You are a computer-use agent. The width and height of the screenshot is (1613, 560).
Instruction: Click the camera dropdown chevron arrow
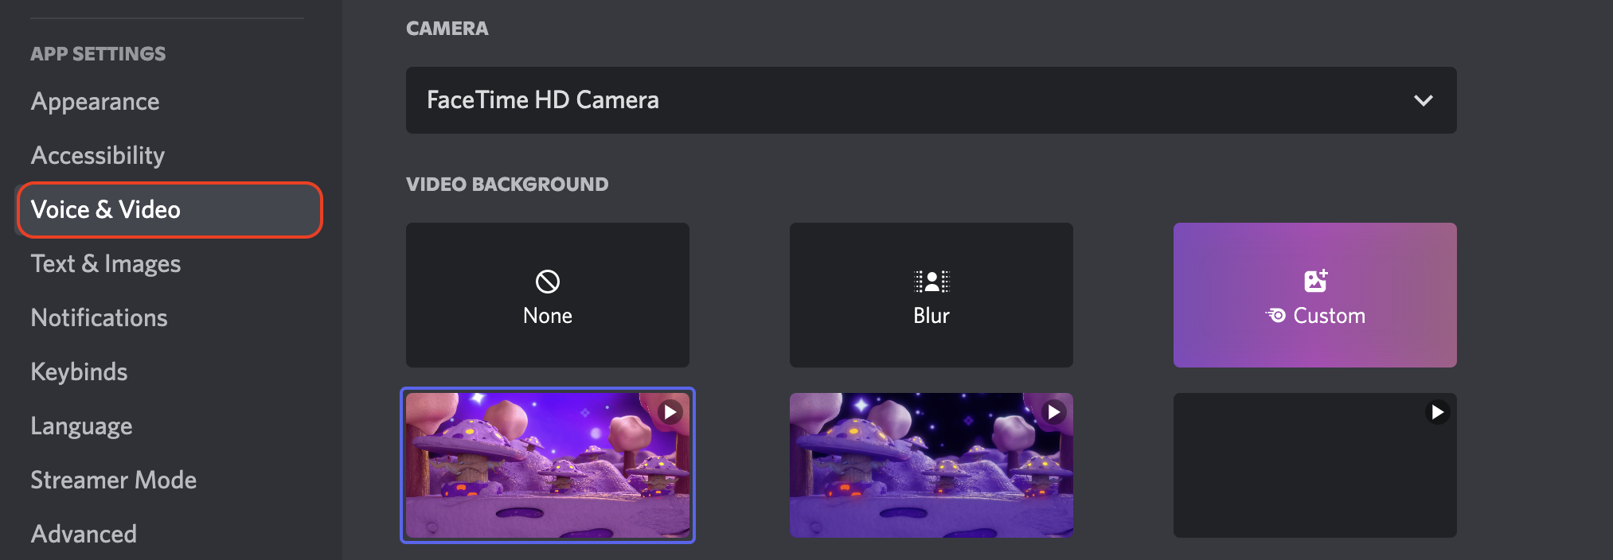1424,101
